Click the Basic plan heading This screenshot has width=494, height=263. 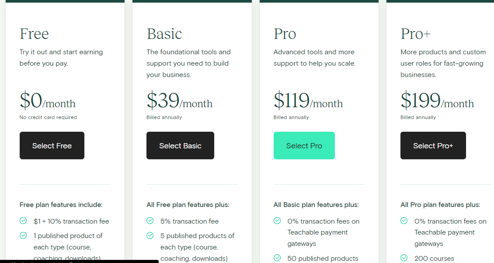point(164,34)
